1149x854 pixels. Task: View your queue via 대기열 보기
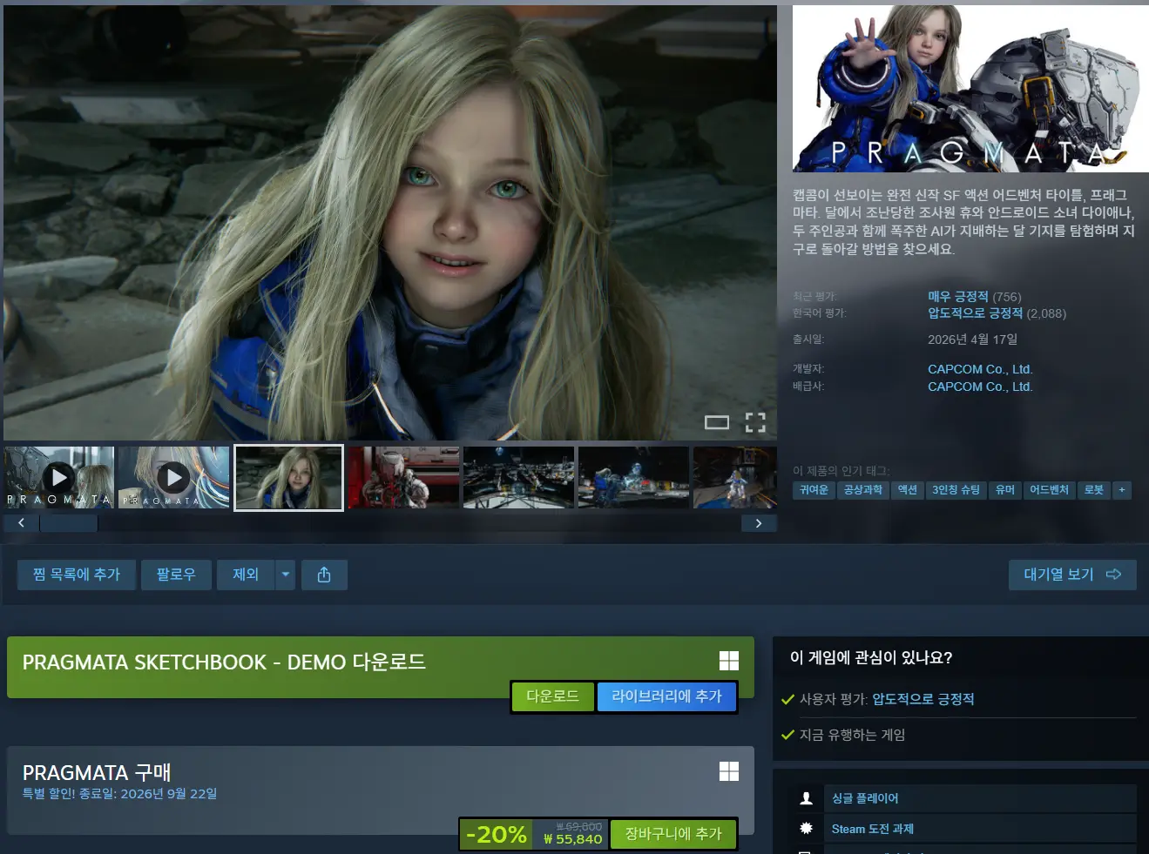point(1073,575)
